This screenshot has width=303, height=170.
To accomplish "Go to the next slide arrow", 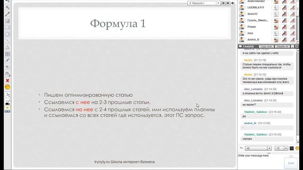I will coord(228,3).
